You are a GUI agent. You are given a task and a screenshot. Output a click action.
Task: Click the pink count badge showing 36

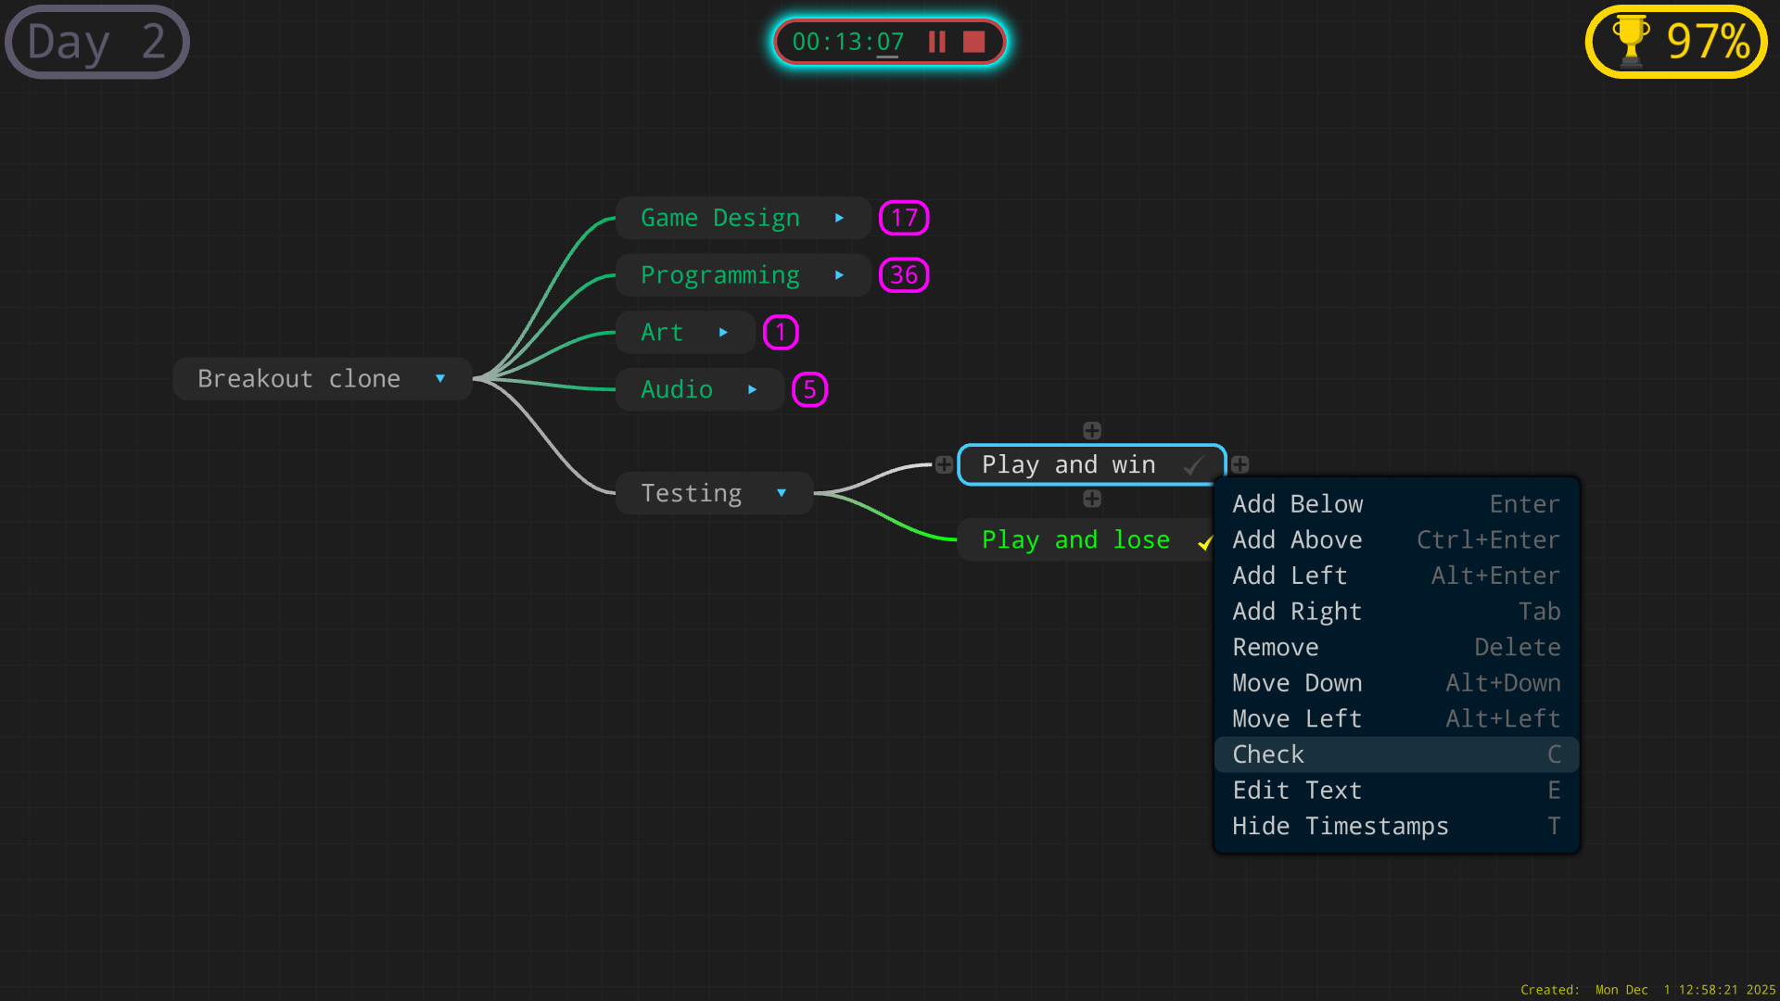(x=903, y=274)
